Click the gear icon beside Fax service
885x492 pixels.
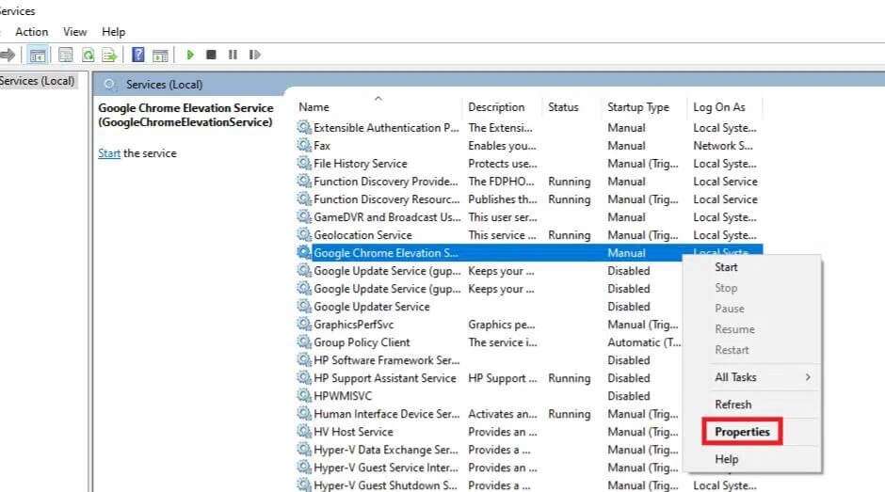click(x=304, y=146)
